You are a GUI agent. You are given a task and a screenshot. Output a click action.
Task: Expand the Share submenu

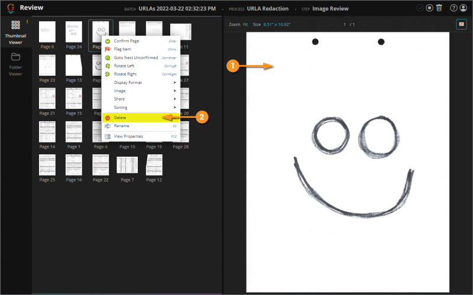pyautogui.click(x=141, y=99)
